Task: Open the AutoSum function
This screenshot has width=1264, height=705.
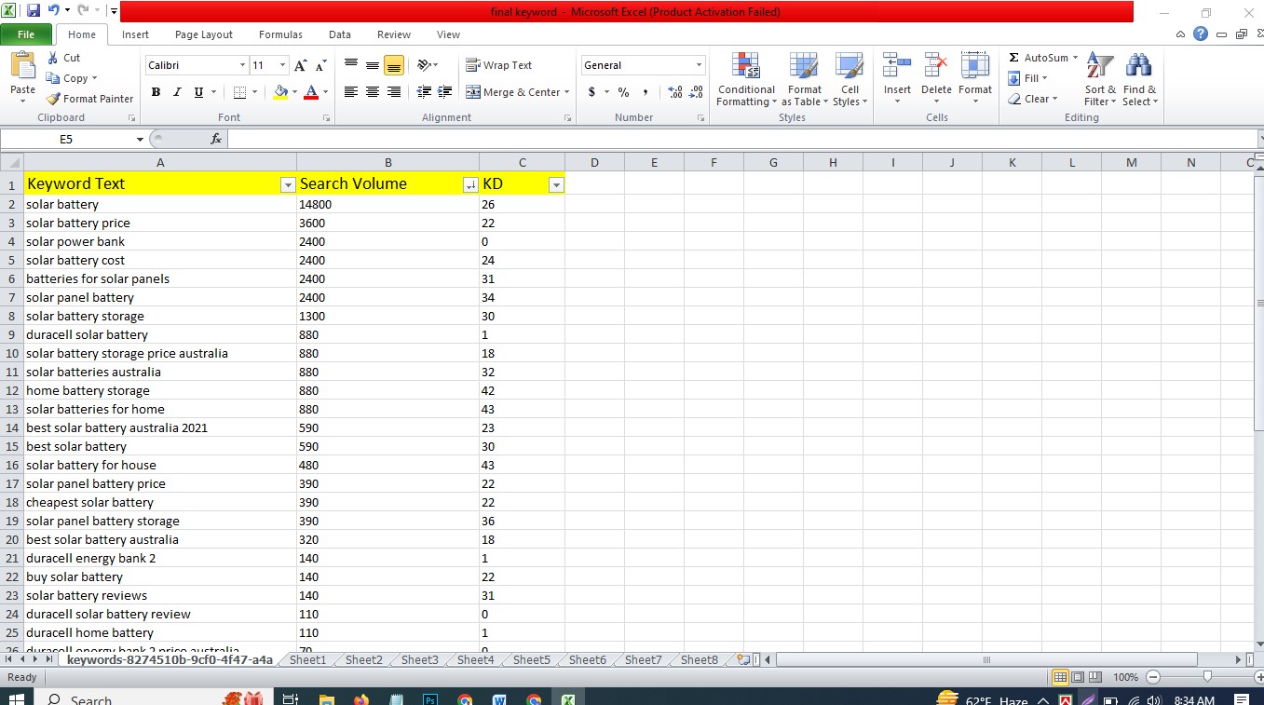Action: click(1040, 57)
